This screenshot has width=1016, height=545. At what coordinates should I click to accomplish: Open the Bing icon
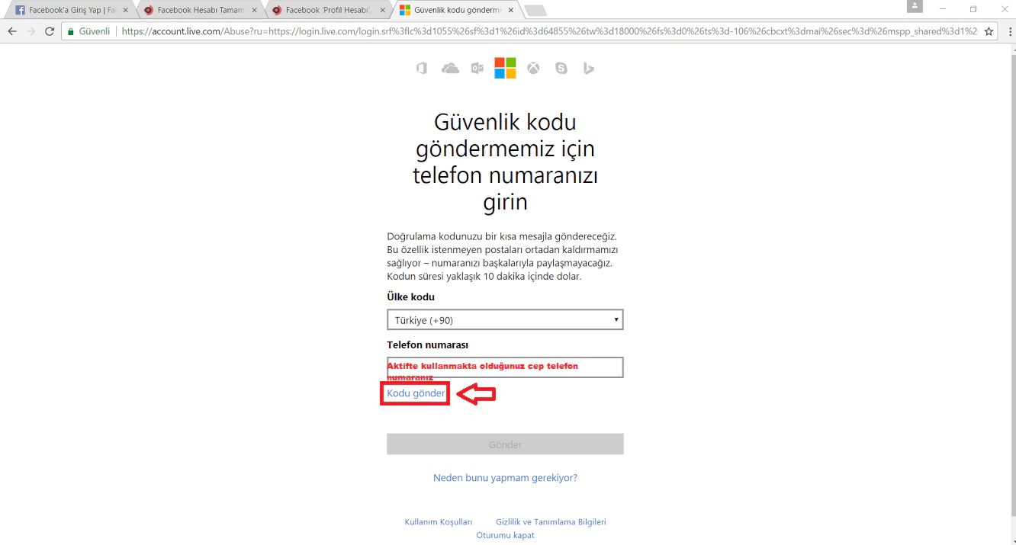coord(588,69)
